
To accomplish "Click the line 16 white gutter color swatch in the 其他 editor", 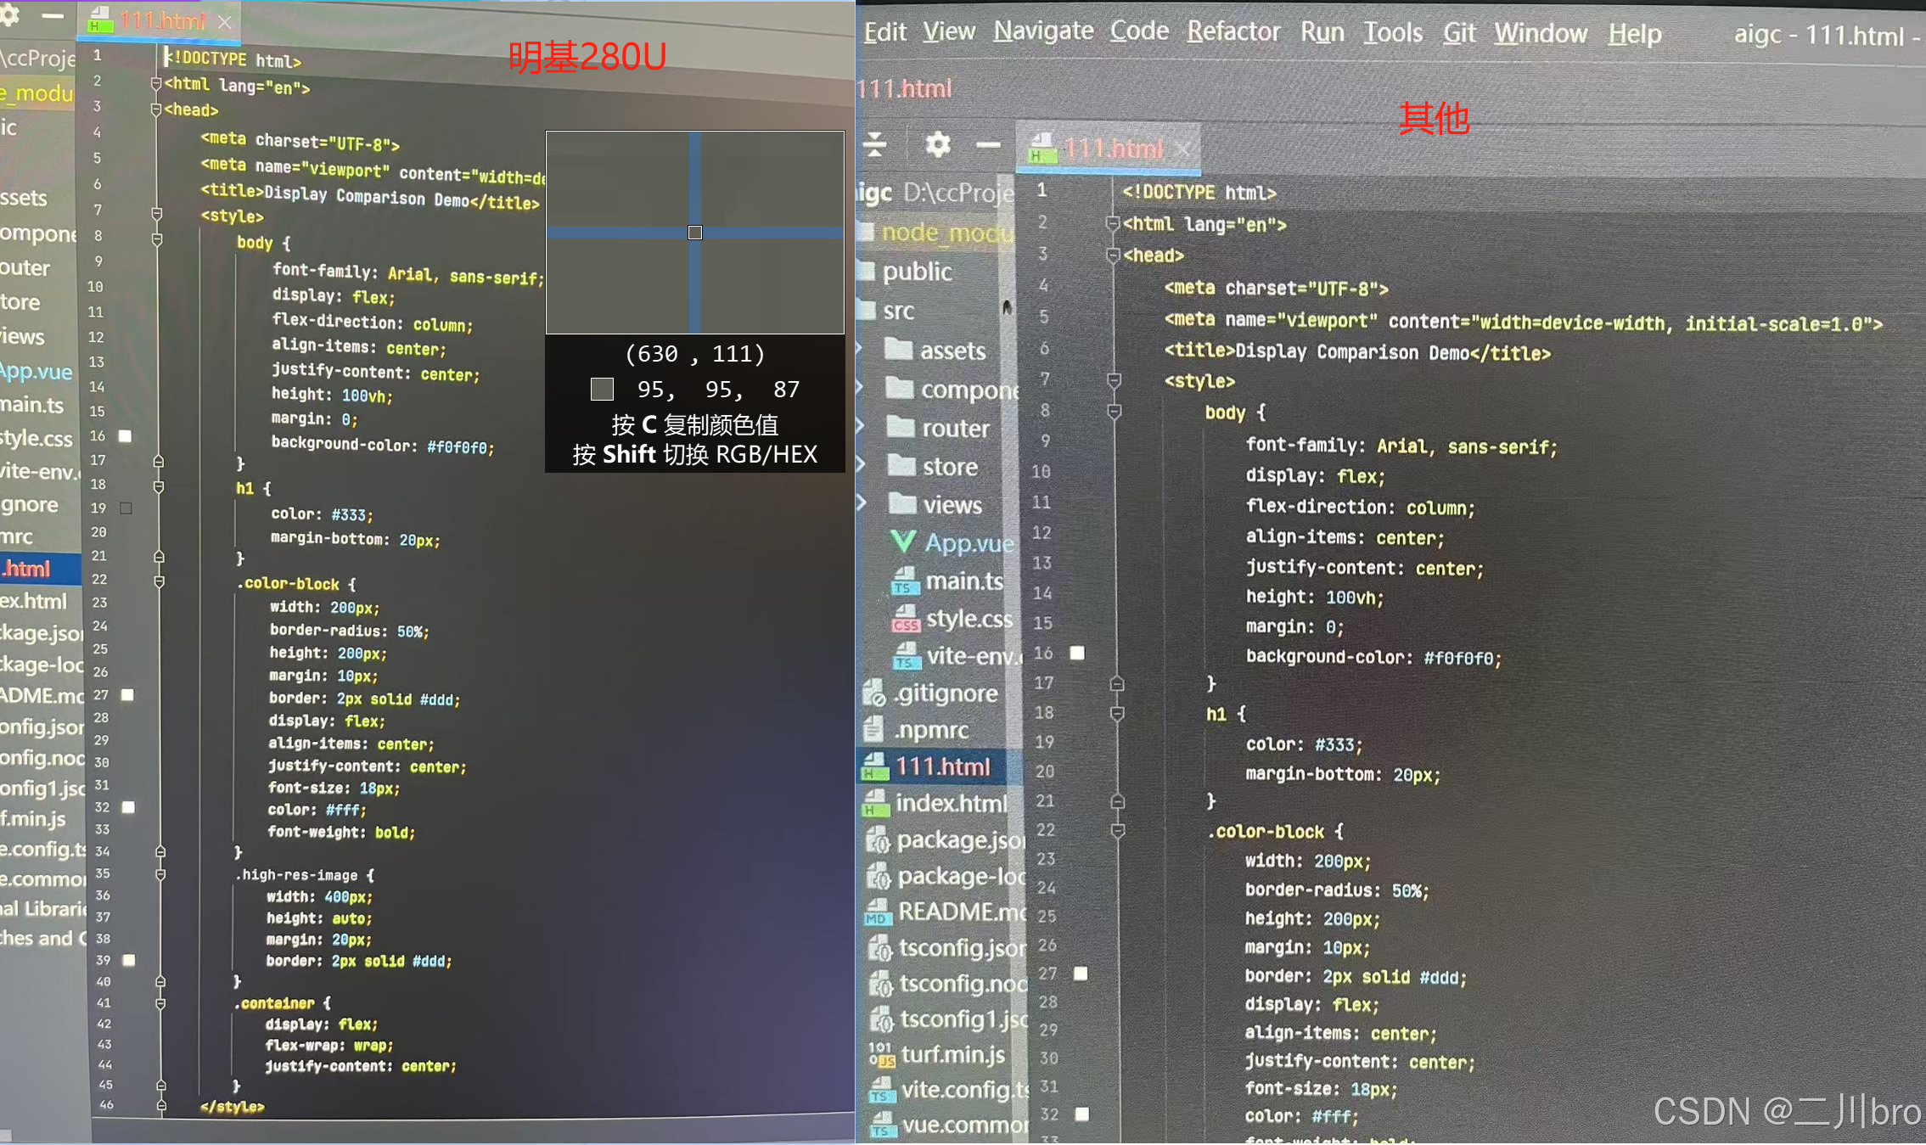I will (x=1077, y=653).
